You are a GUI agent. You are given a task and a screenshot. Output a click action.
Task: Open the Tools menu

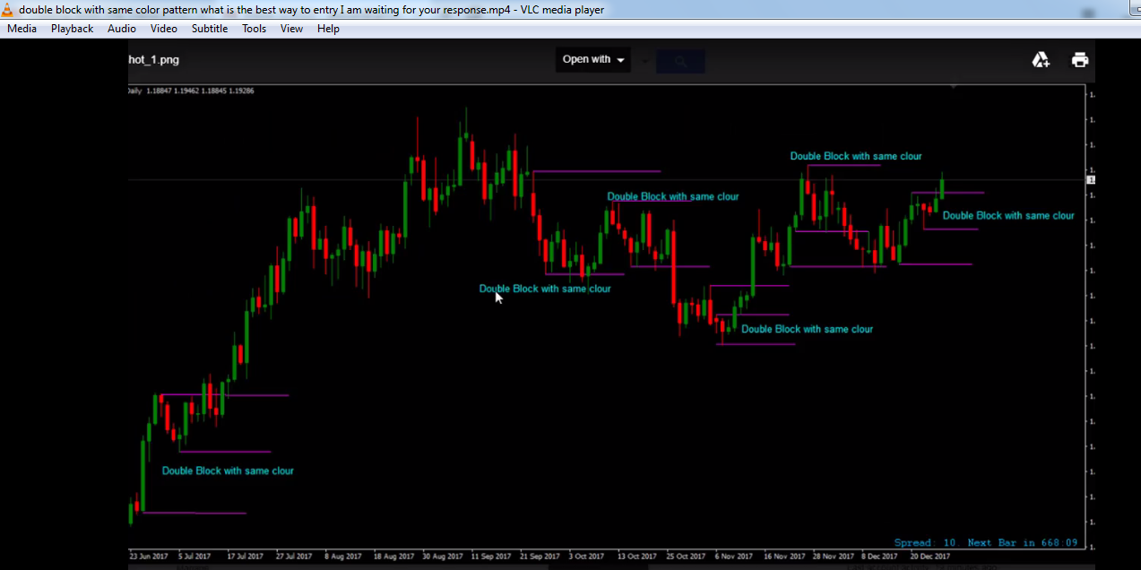pyautogui.click(x=254, y=29)
